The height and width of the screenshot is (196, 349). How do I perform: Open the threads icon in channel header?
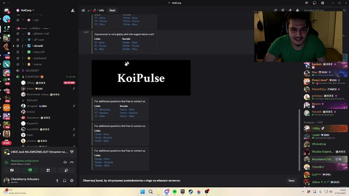(x=276, y=10)
